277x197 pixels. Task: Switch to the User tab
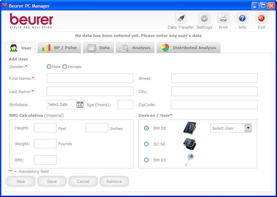click(x=20, y=48)
